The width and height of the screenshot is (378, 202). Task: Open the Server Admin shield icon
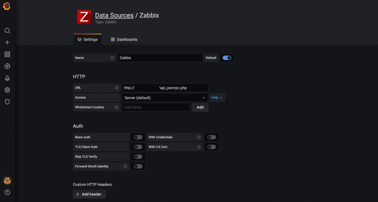7,102
